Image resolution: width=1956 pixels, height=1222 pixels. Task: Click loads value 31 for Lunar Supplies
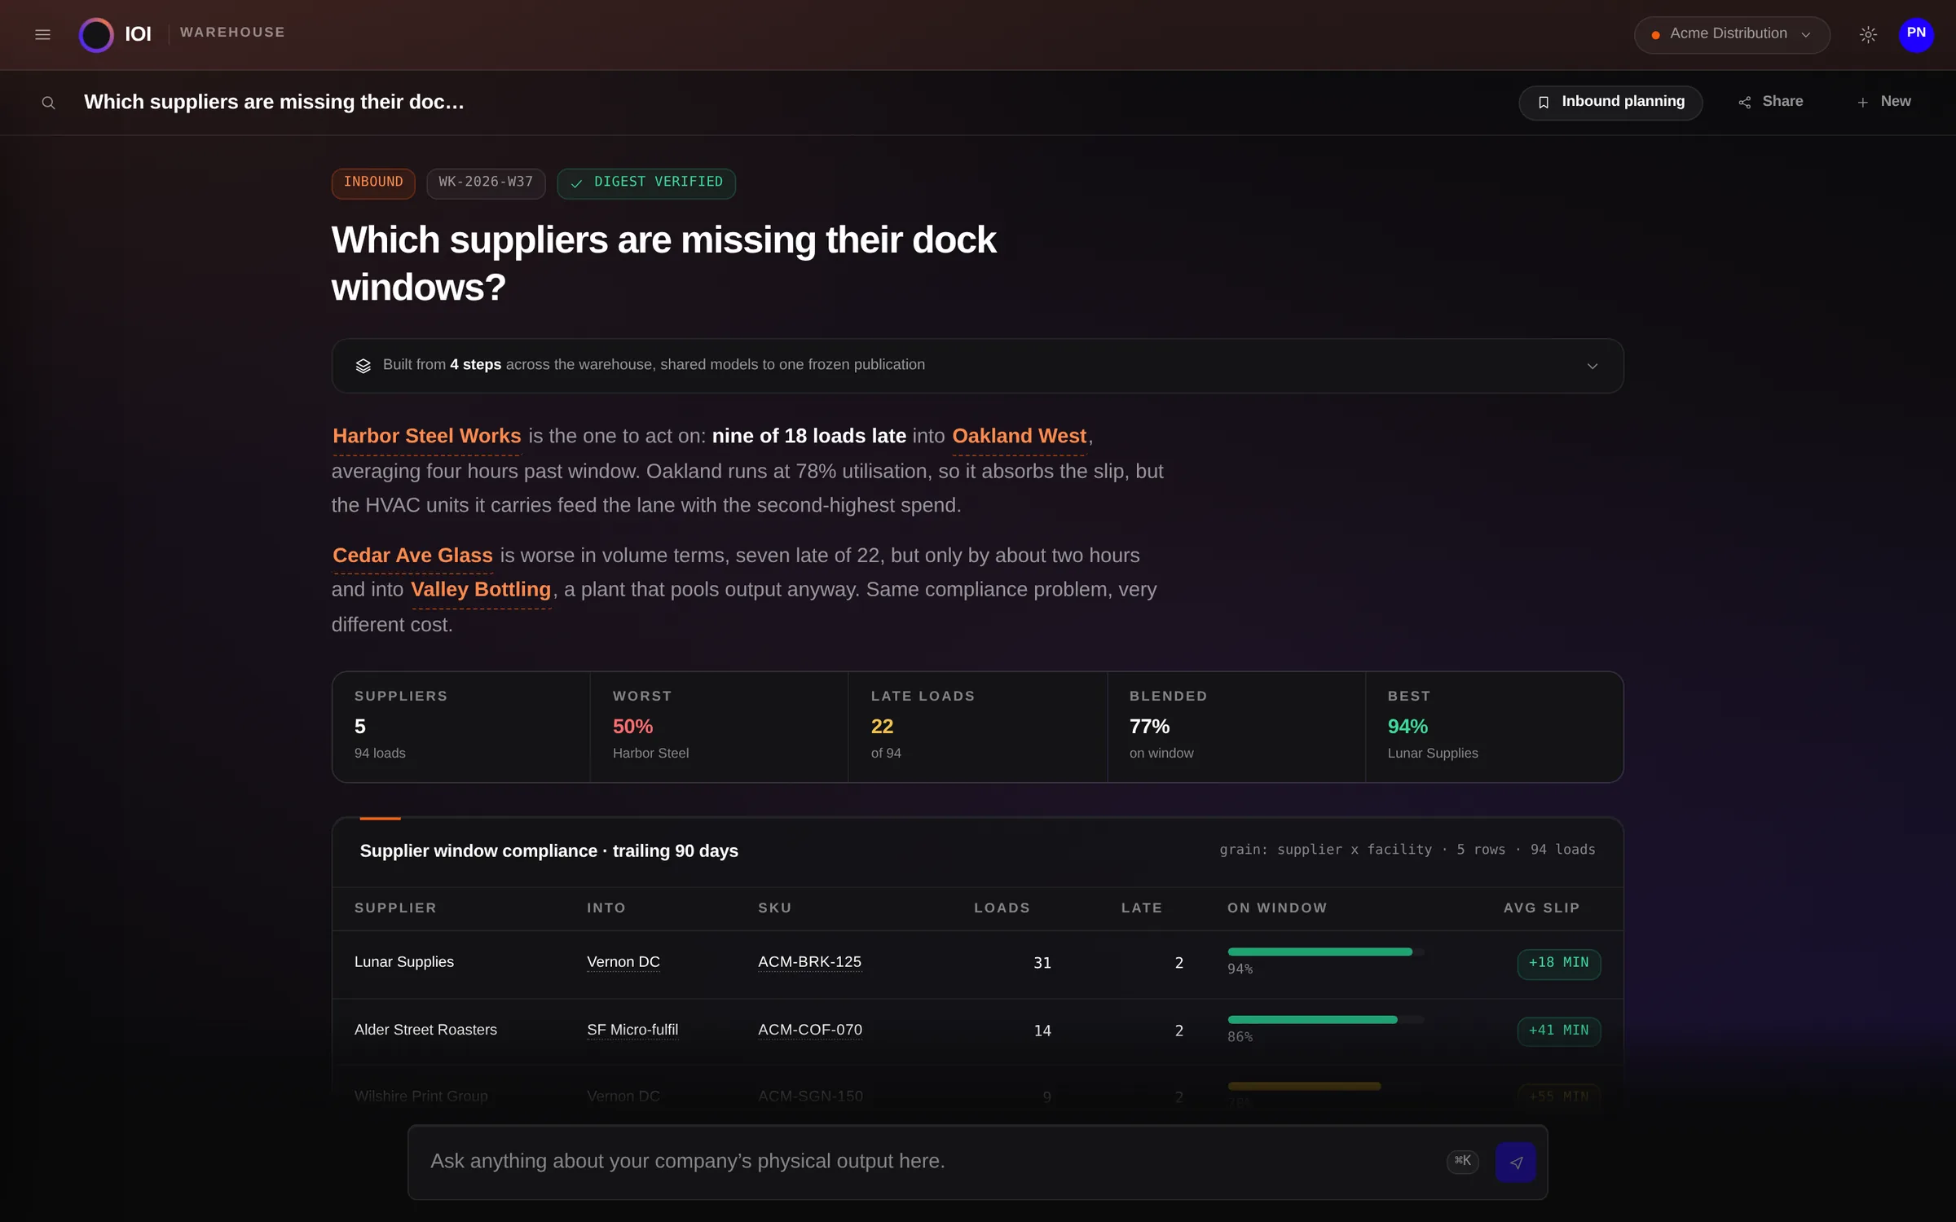(x=1042, y=963)
